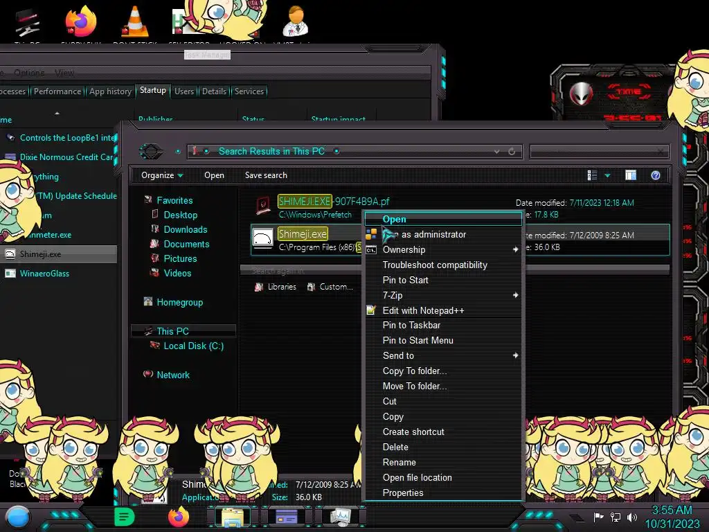
Task: Search again in Libraries
Action: (x=276, y=287)
